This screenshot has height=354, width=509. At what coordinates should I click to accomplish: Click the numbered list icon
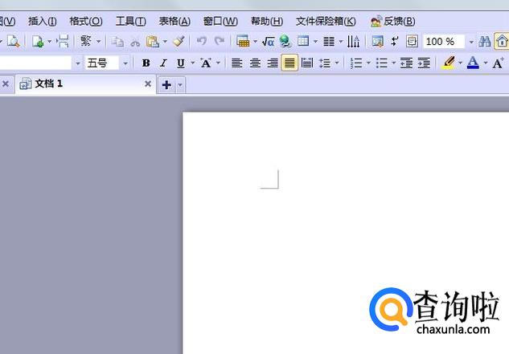click(356, 63)
